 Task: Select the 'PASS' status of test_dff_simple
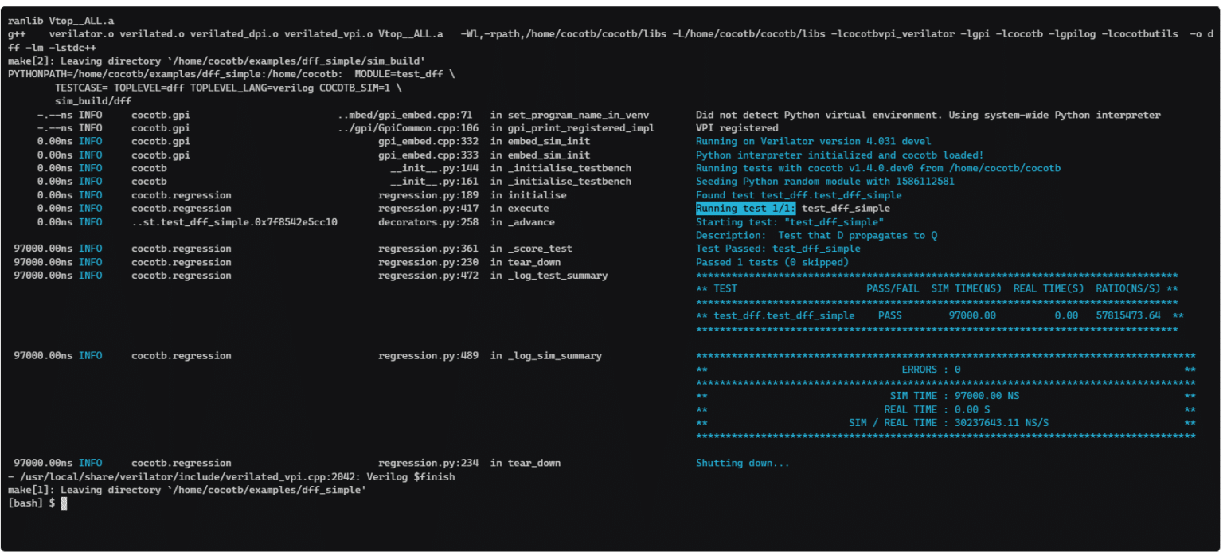click(891, 315)
